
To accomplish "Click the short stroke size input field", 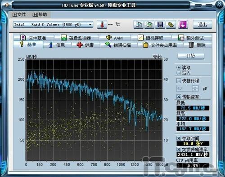I will 184,88.
